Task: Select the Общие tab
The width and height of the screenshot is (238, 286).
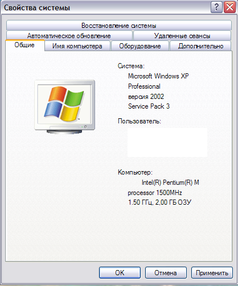Action: pyautogui.click(x=24, y=45)
